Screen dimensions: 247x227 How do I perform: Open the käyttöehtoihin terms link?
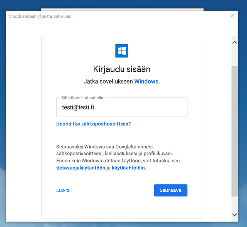tap(128, 168)
